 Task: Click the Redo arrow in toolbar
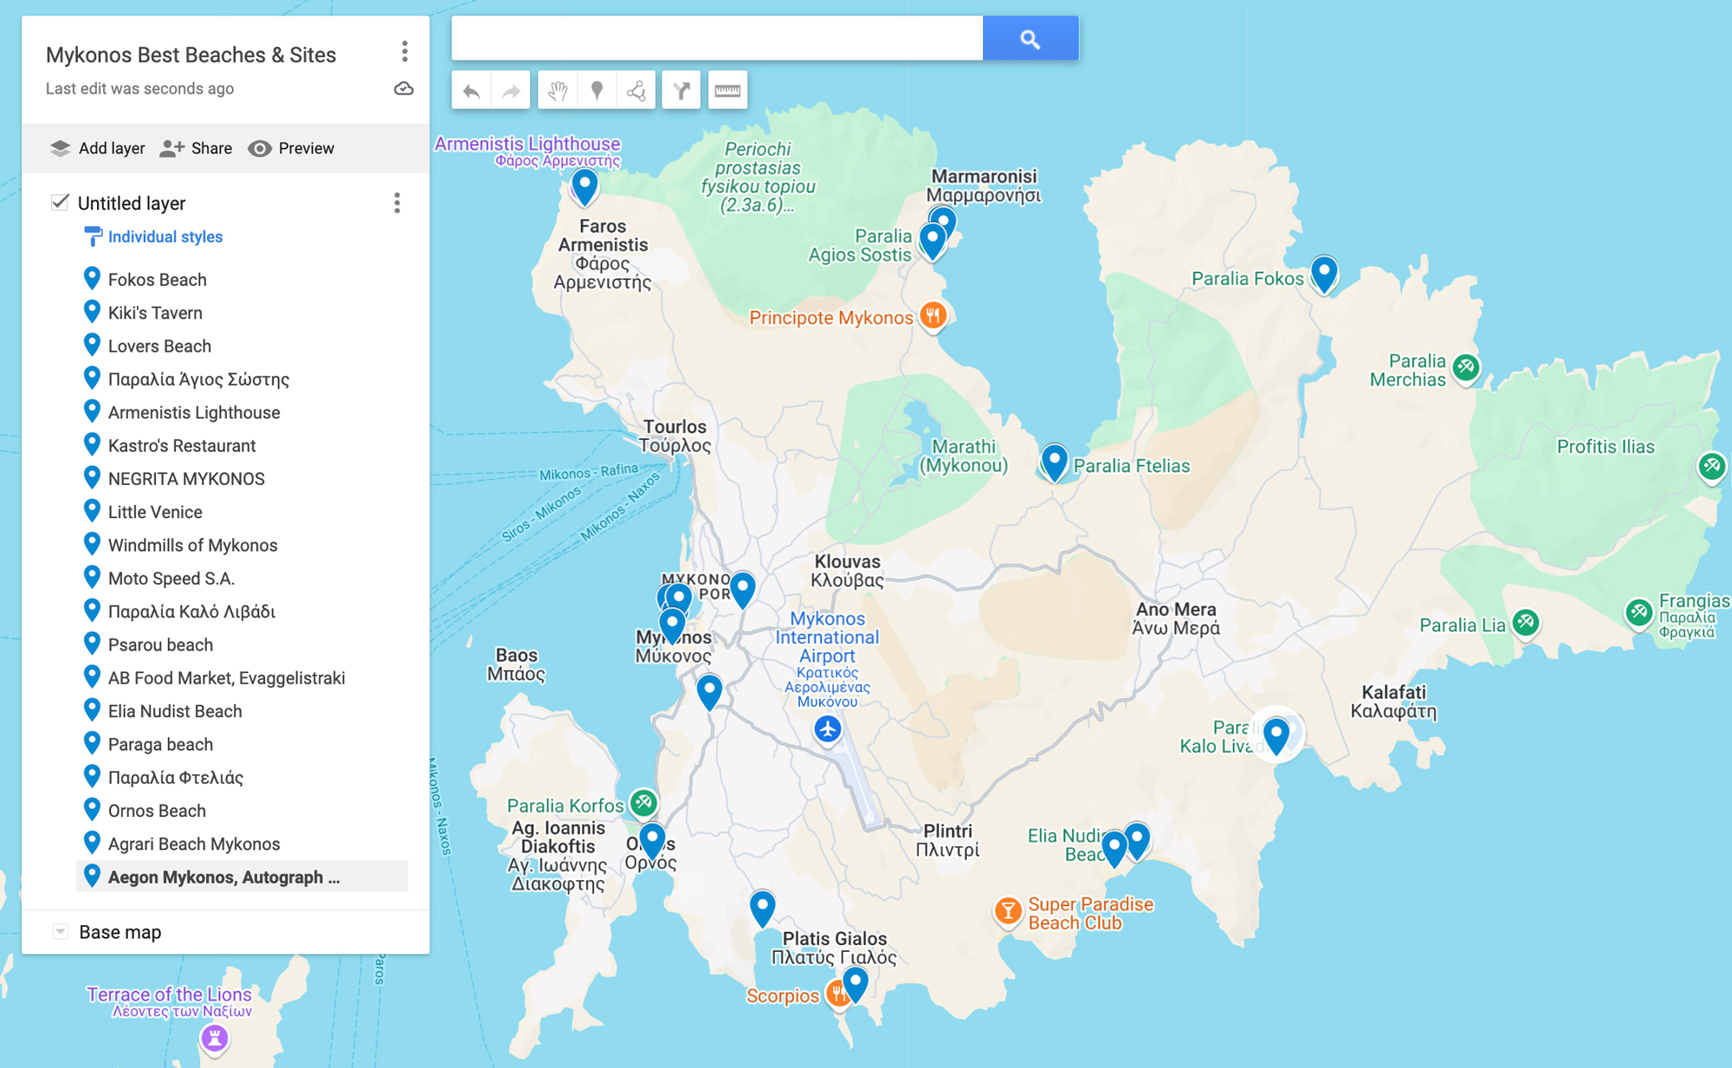511,90
